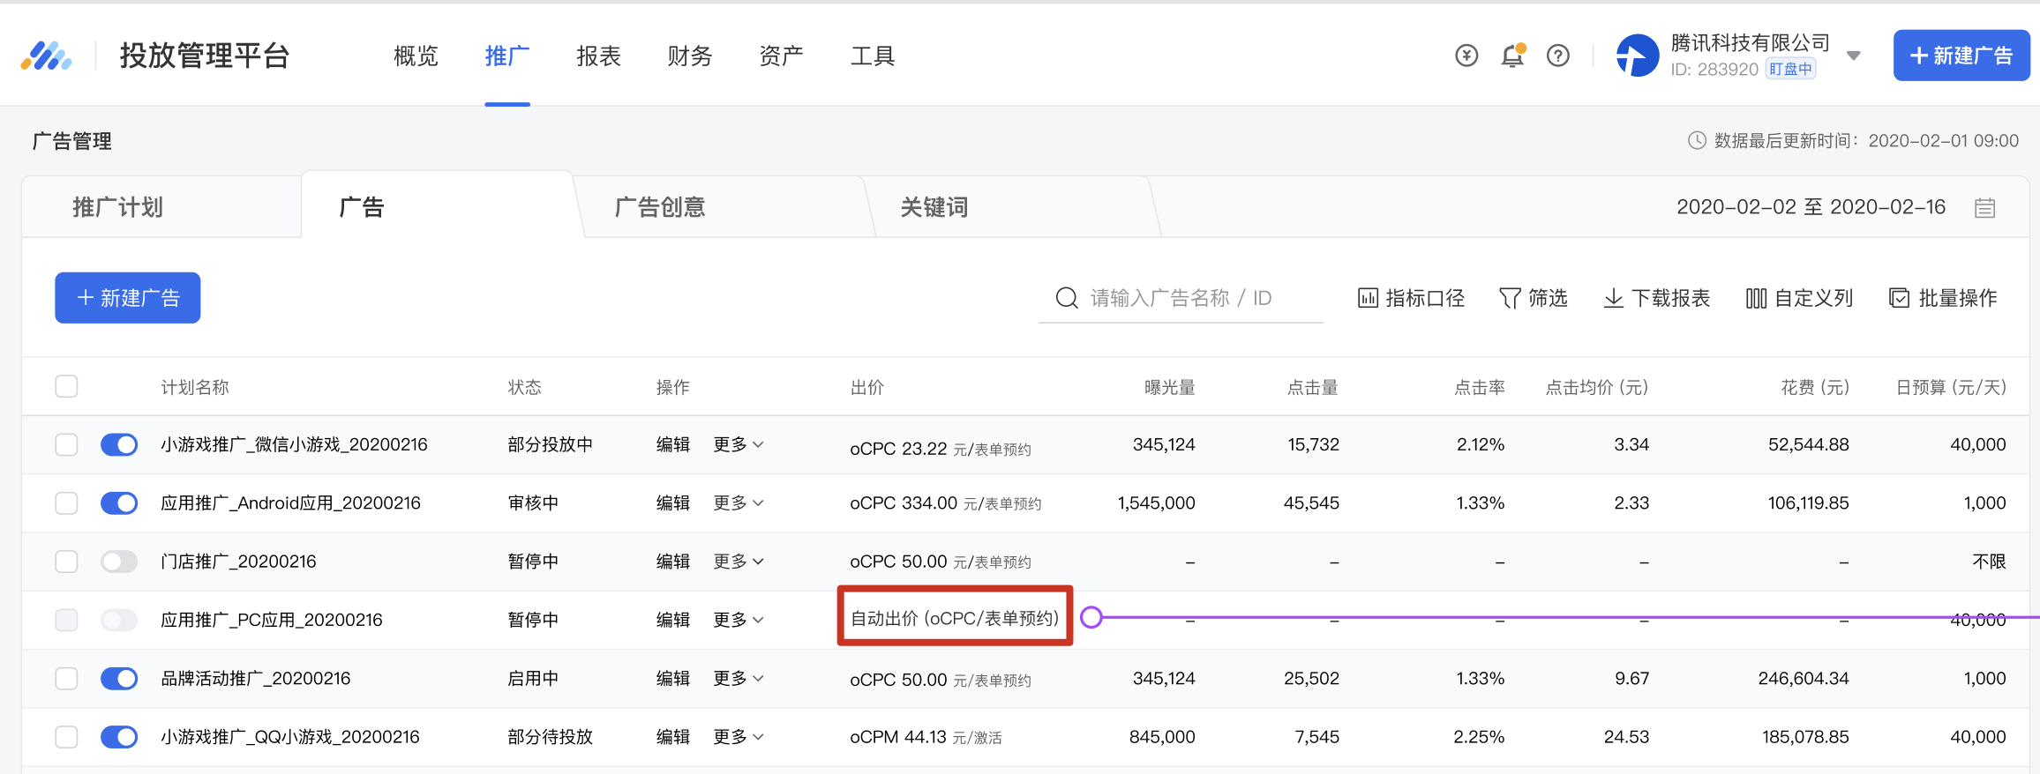This screenshot has height=774, width=2040.
Task: Open the 资产 navigation menu
Action: [782, 56]
